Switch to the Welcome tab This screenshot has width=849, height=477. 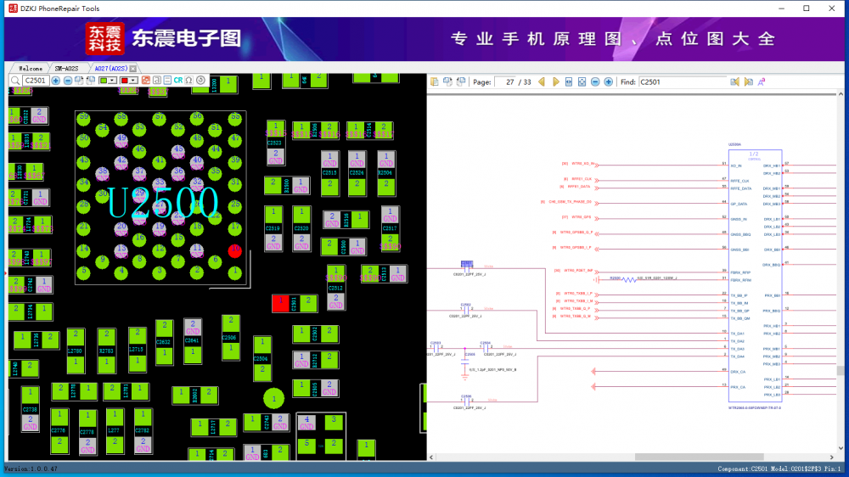[31, 68]
